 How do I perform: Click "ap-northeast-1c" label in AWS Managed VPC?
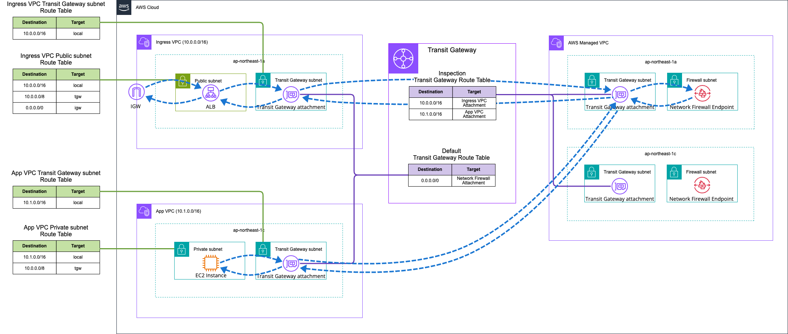coord(660,154)
